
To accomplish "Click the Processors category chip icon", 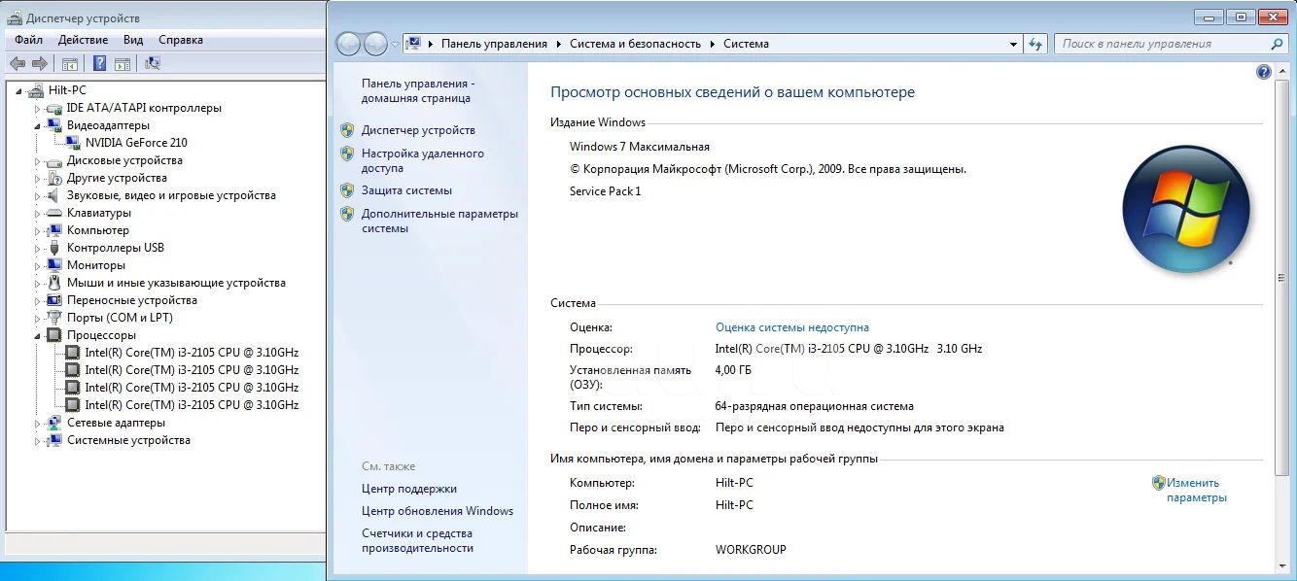I will click(55, 335).
